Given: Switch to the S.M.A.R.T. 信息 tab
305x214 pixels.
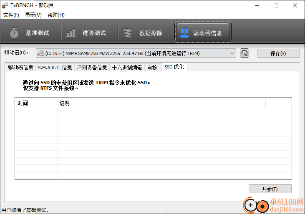Looking at the screenshot, I should tap(55, 68).
